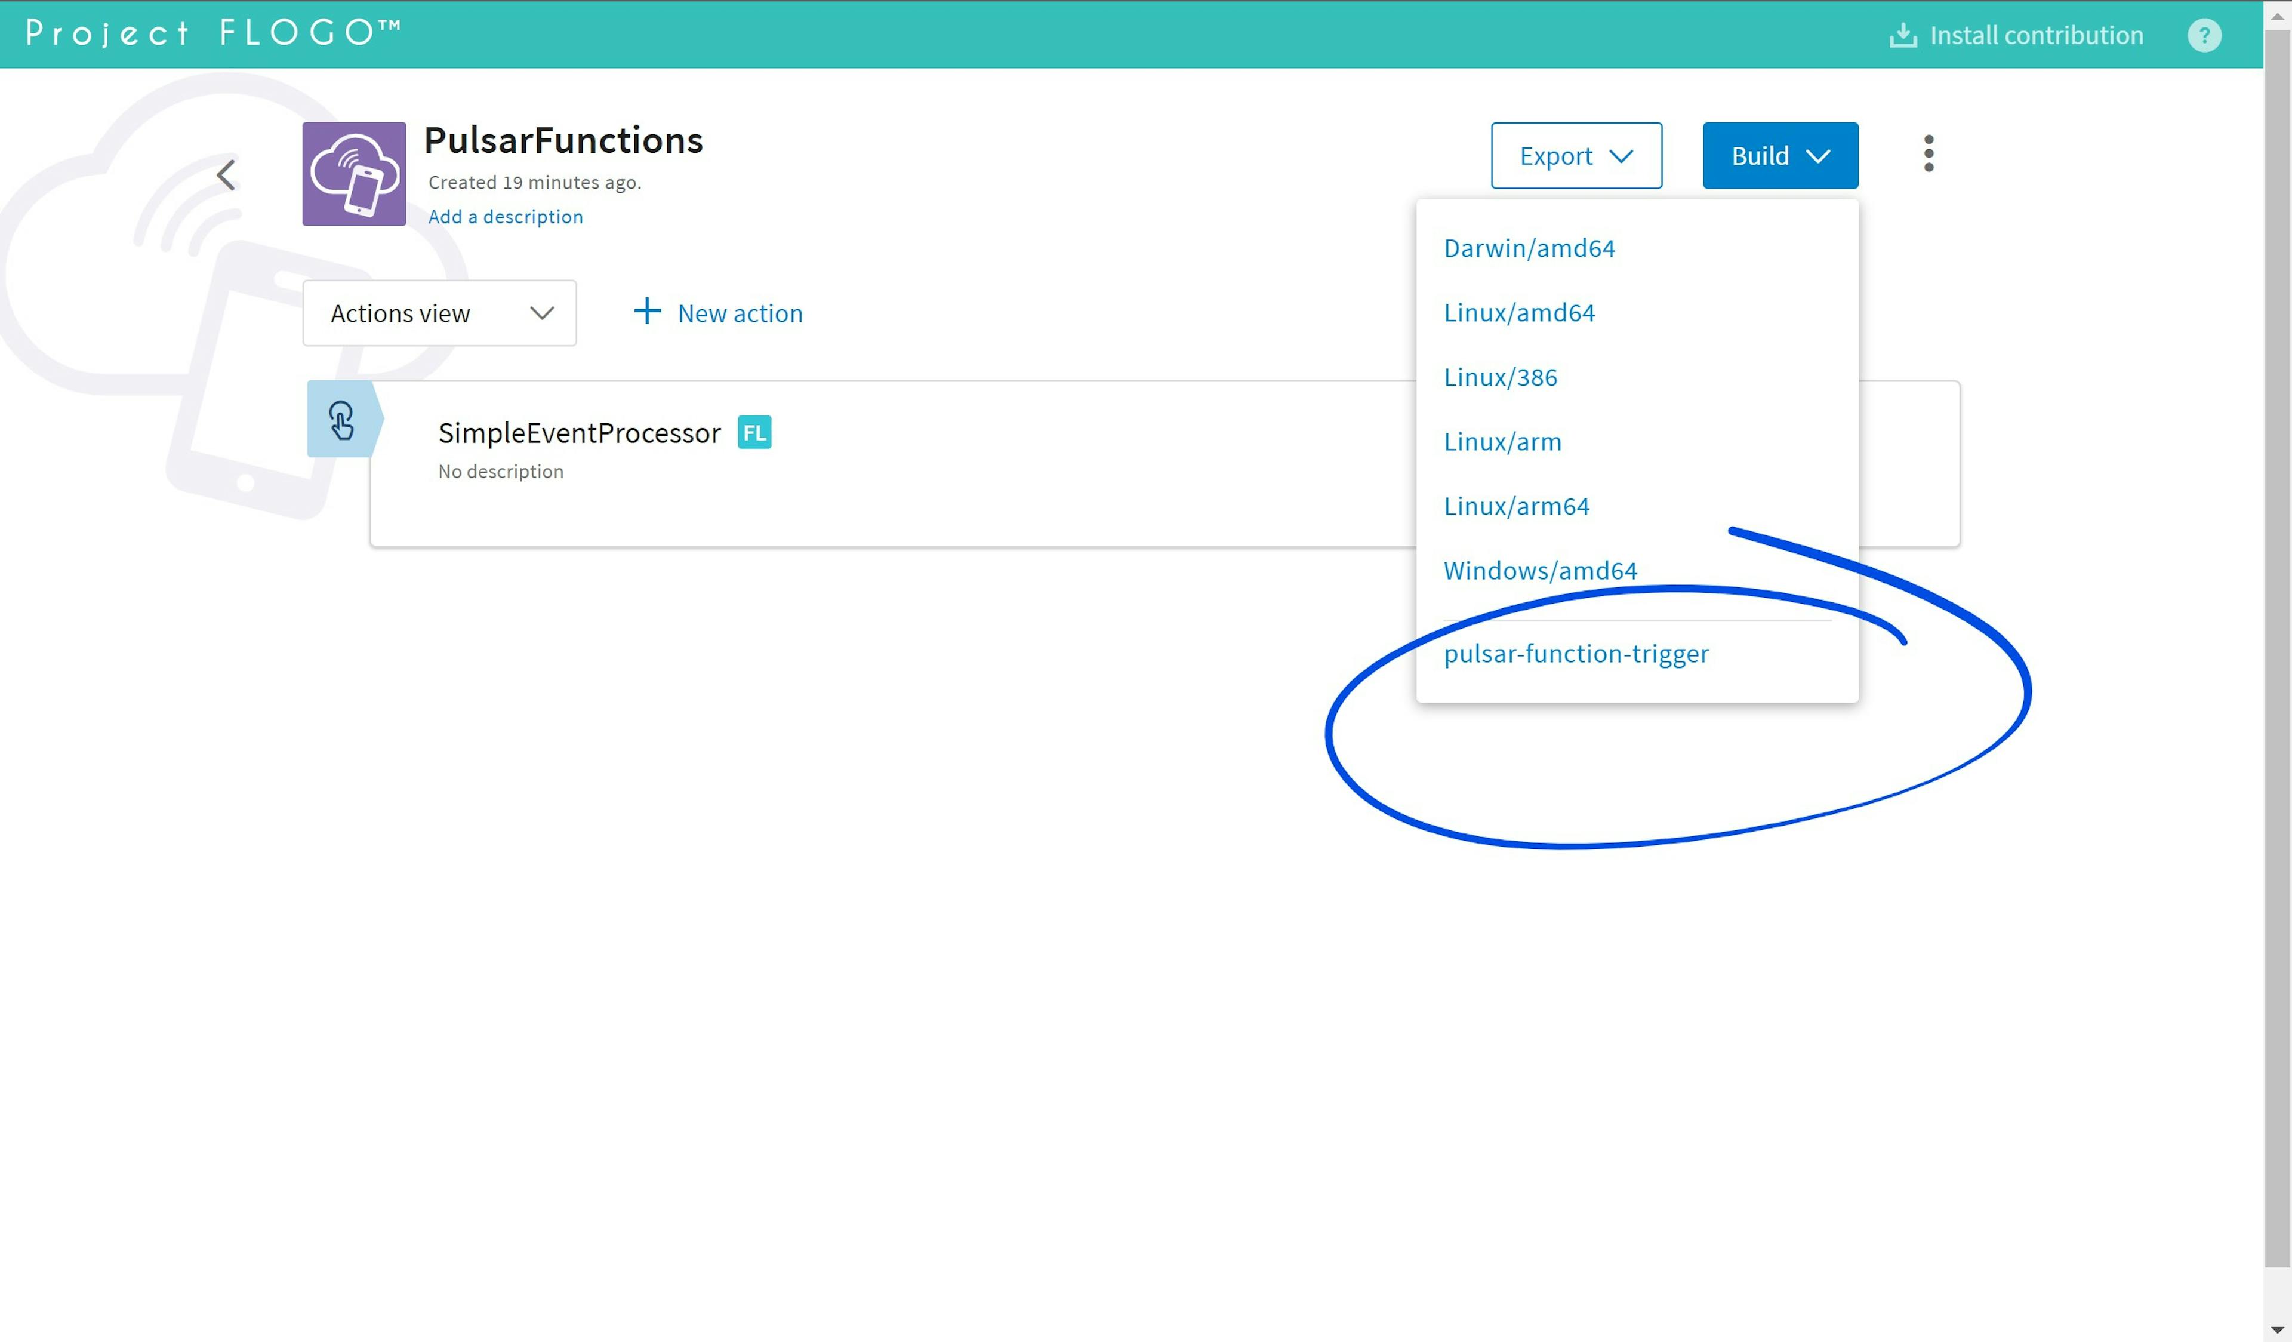Click the Install contribution link

(x=2035, y=35)
